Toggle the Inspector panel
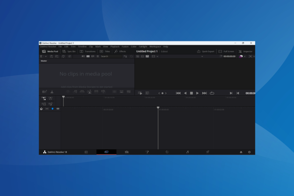Viewport: 294px width, 196px height. click(246, 51)
